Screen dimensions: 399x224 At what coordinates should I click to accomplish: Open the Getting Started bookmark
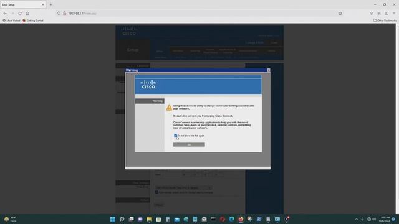point(33,21)
